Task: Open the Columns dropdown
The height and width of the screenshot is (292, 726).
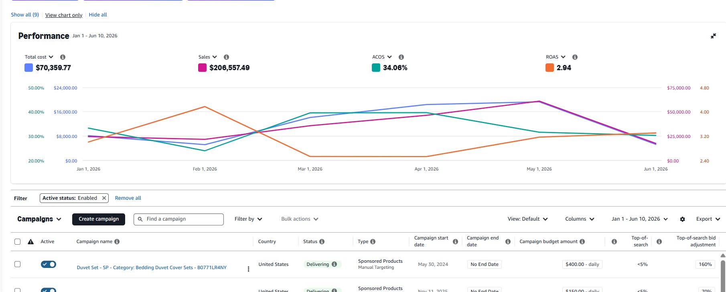Action: point(580,219)
